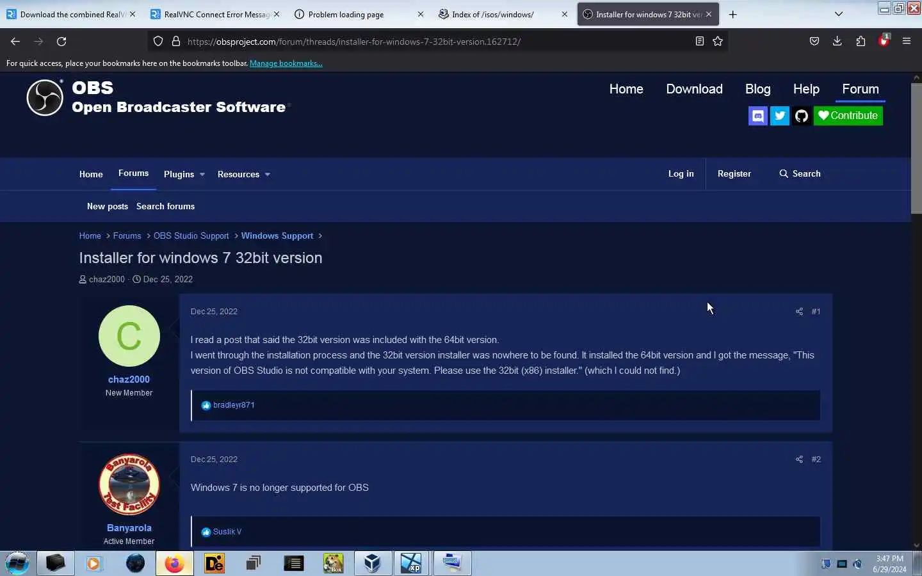Open Forum in the OBS top menu
The image size is (922, 576).
pyautogui.click(x=860, y=89)
